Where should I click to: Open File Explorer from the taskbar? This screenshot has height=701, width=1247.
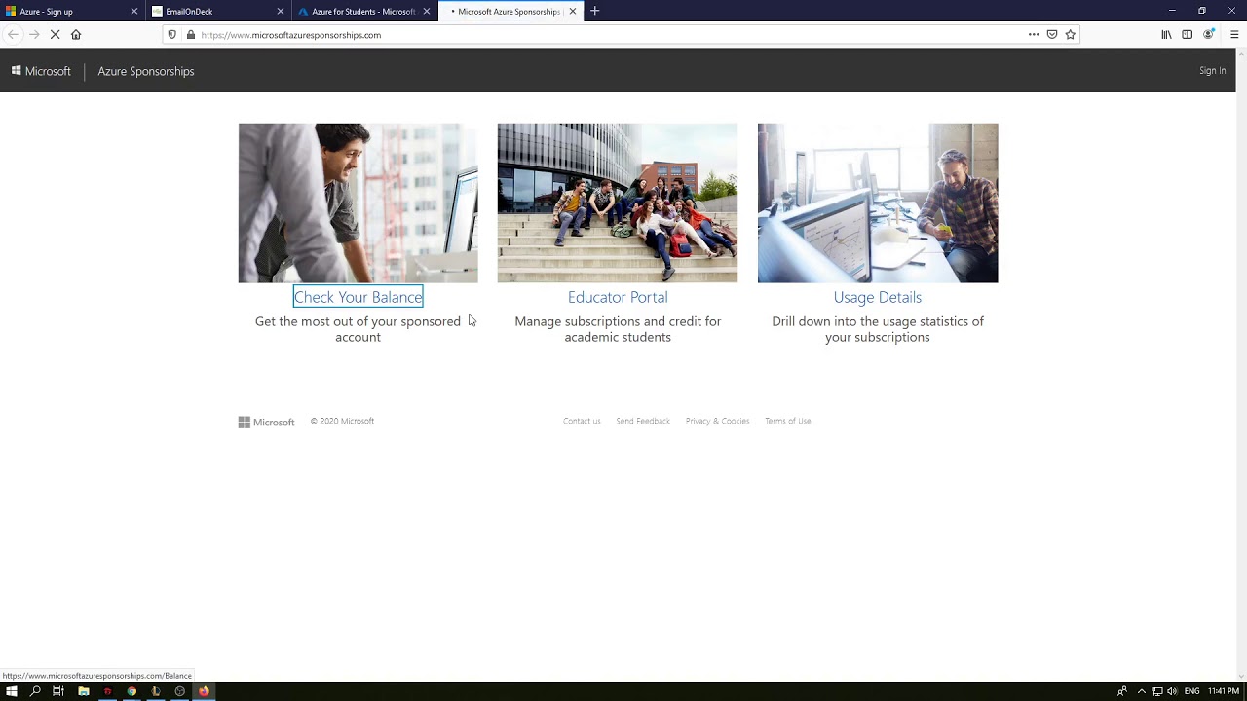84,691
